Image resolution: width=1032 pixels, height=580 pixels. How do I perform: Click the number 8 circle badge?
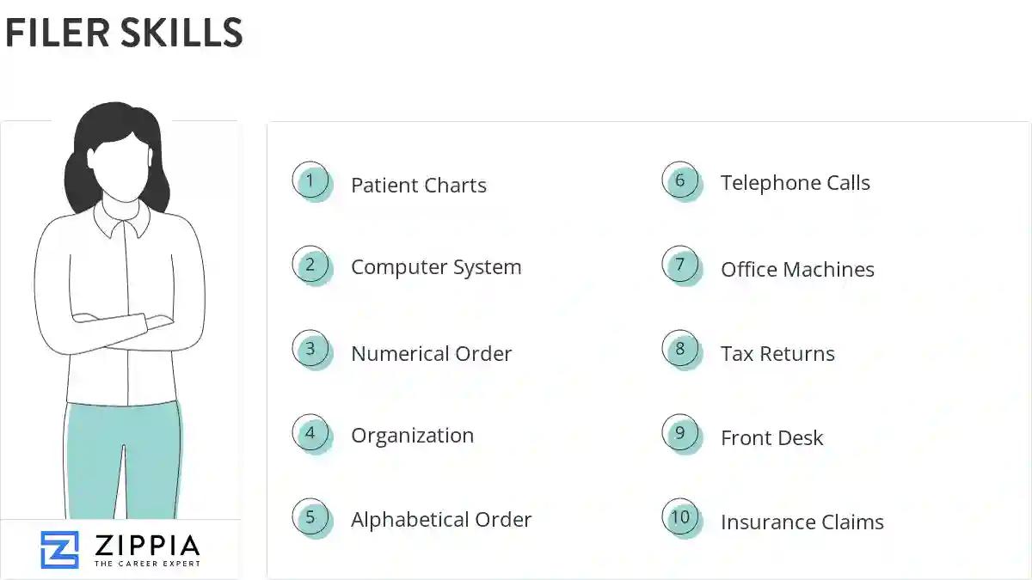(x=680, y=350)
